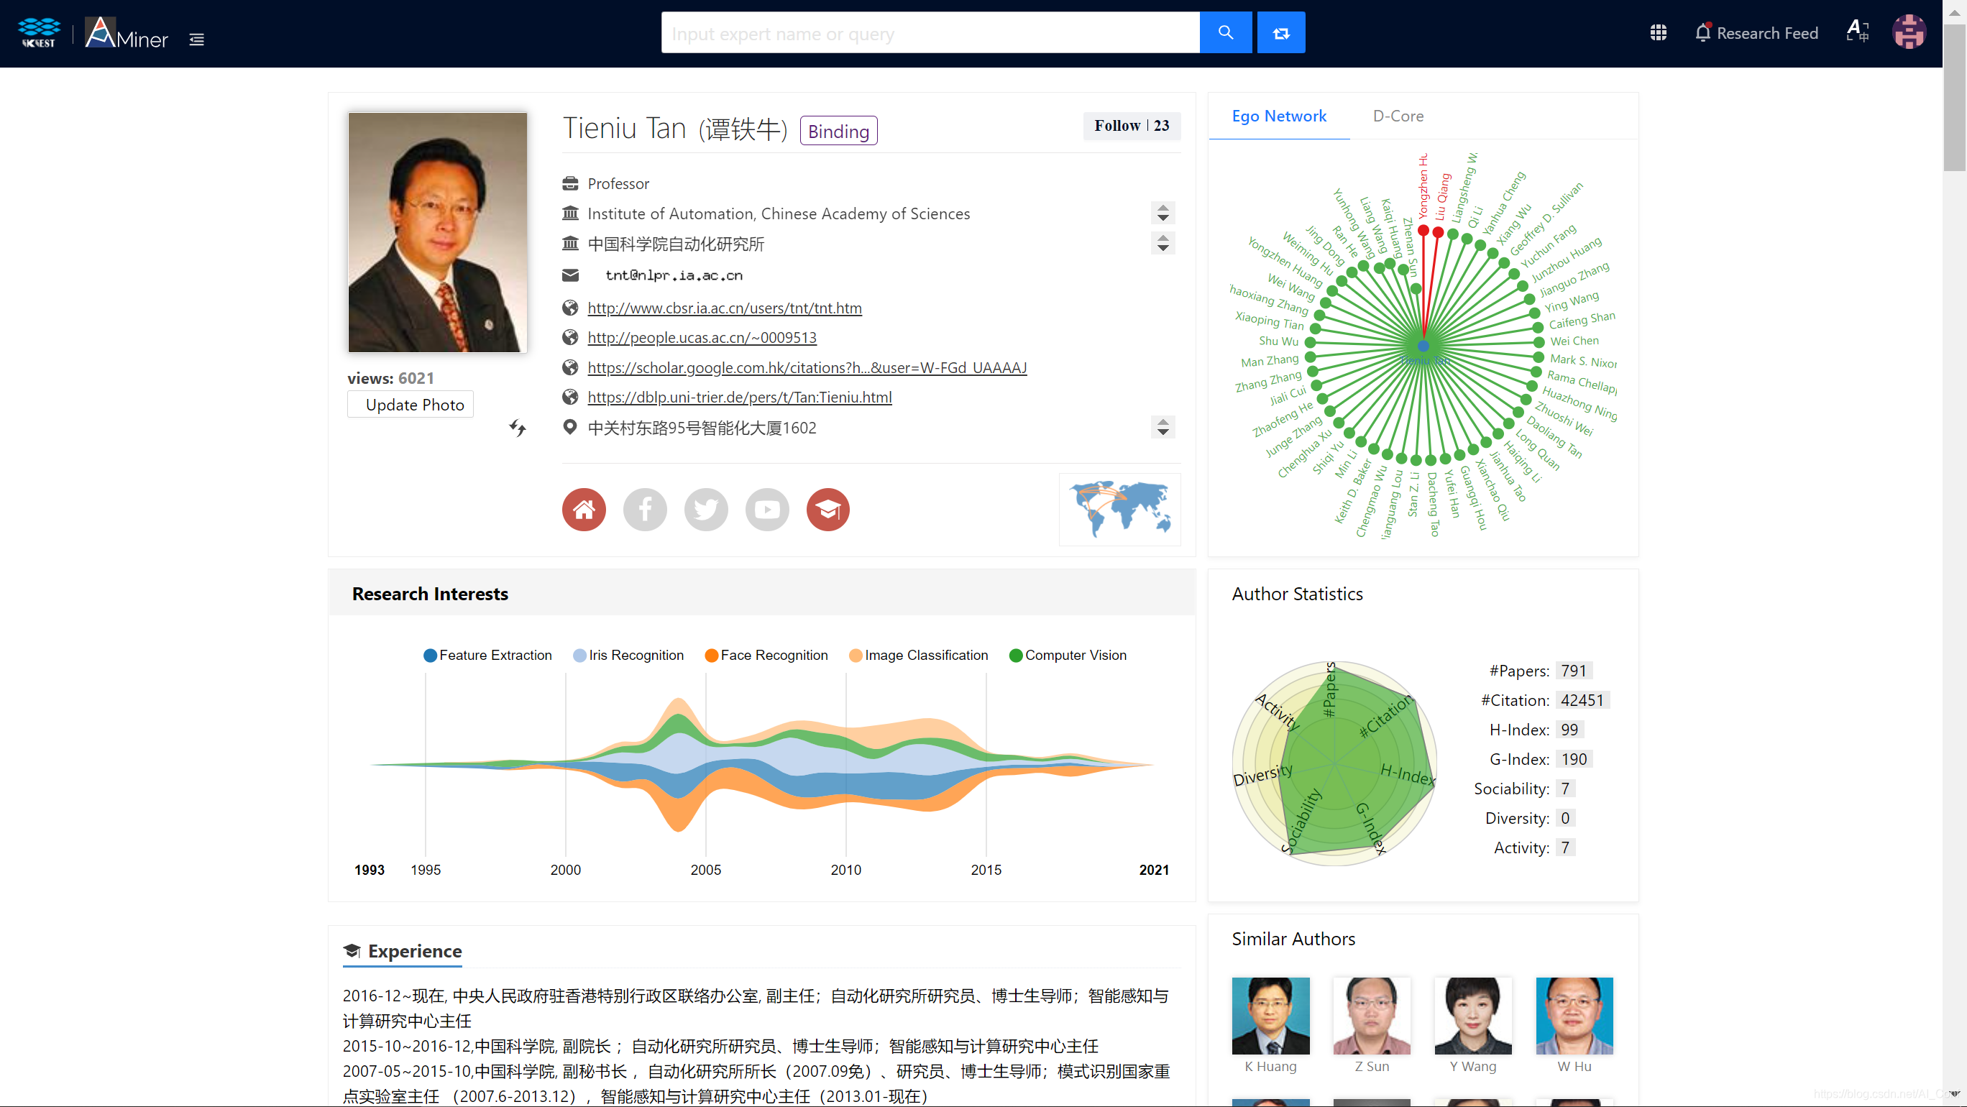Viewport: 1967px width, 1107px height.
Task: Click the briefcase icon beside Professor
Action: click(x=569, y=183)
